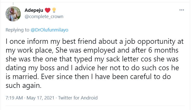Click the lightbulb emoji after the name
This screenshot has width=193, height=110.
[x=54, y=10]
